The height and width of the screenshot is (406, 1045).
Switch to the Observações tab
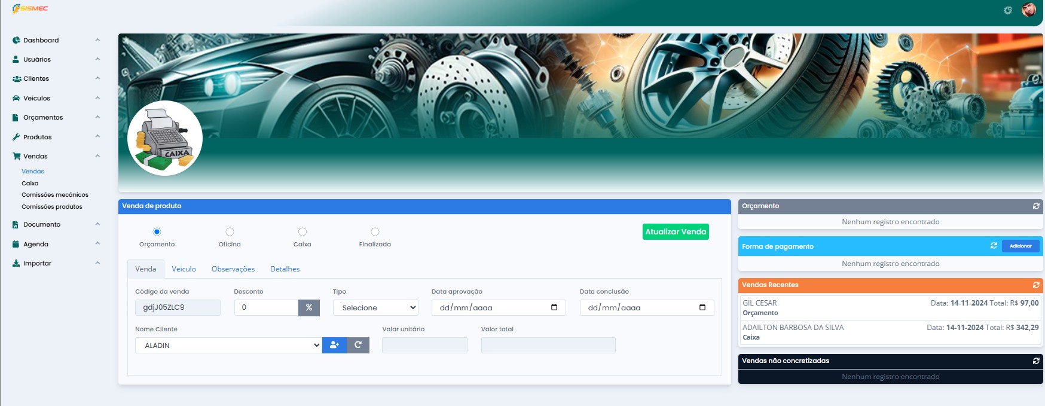point(233,269)
